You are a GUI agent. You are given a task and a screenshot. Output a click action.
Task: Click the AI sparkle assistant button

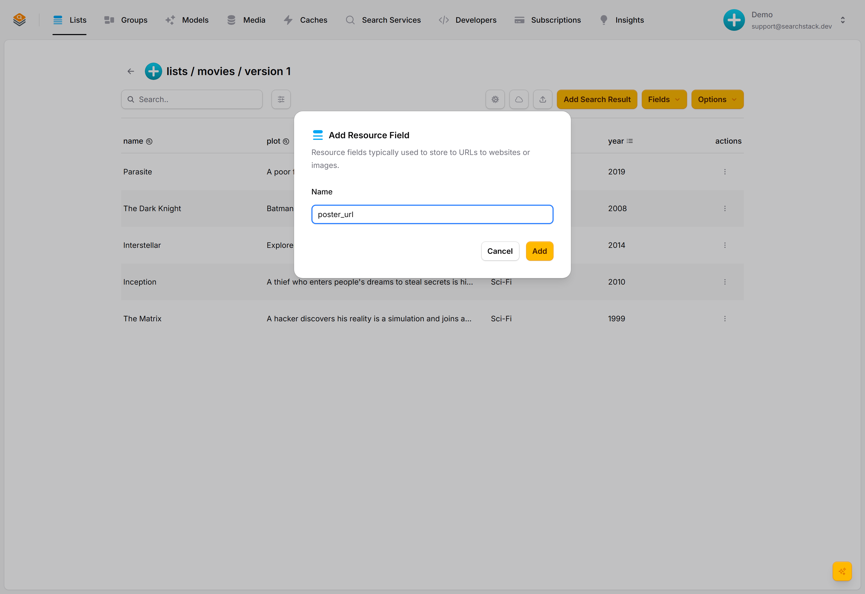pos(842,571)
